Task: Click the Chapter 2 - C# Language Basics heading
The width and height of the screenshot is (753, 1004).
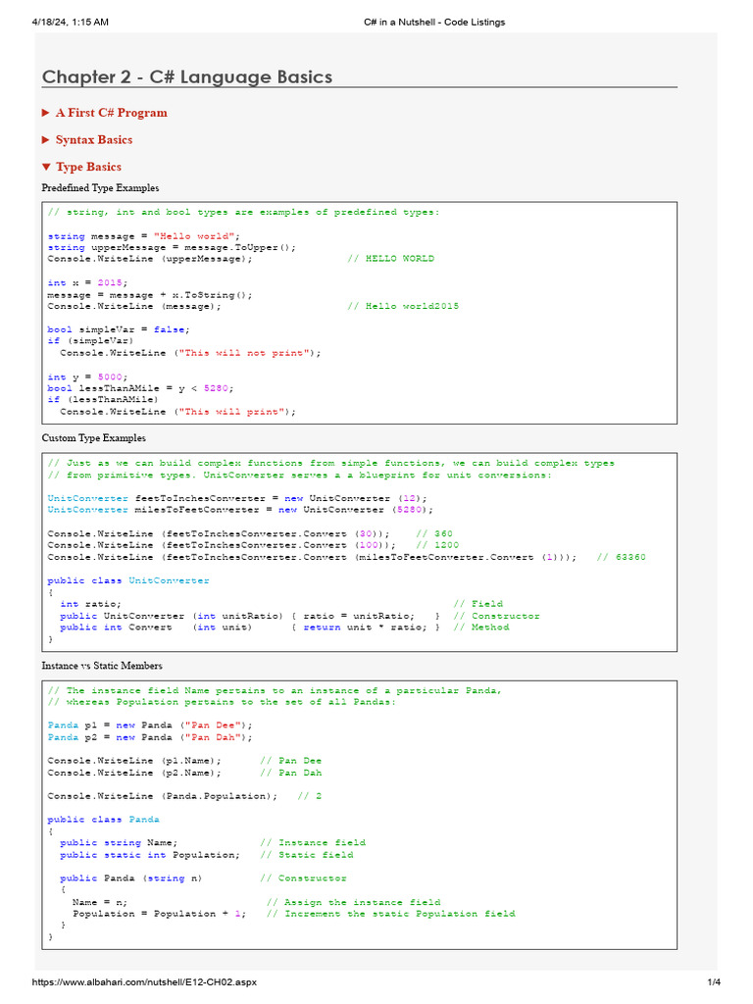Action: [x=186, y=76]
